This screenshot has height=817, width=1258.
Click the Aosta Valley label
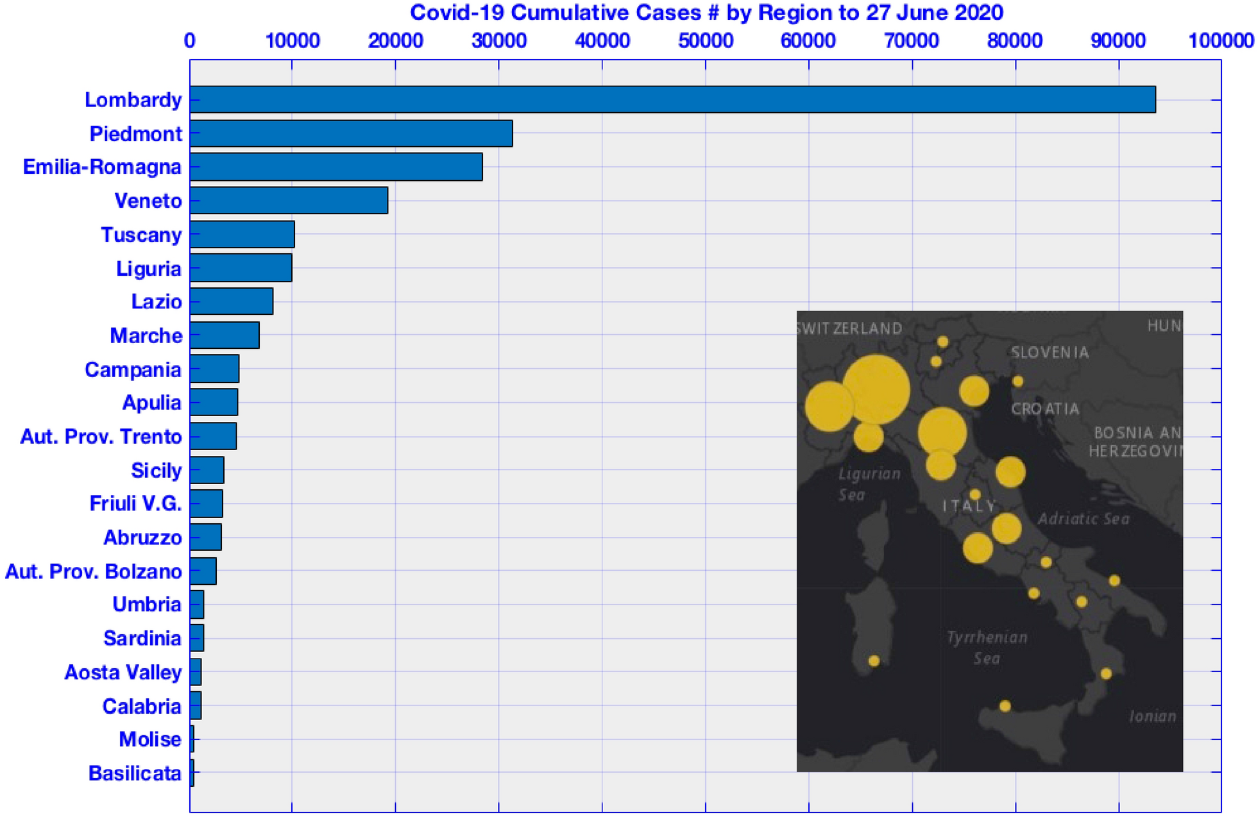[123, 673]
